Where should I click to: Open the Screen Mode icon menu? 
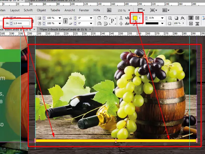pos(153,10)
